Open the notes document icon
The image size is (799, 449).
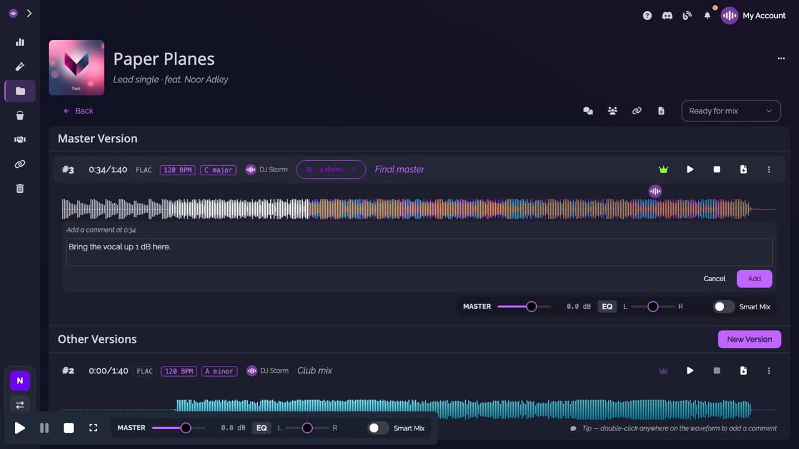(x=661, y=111)
